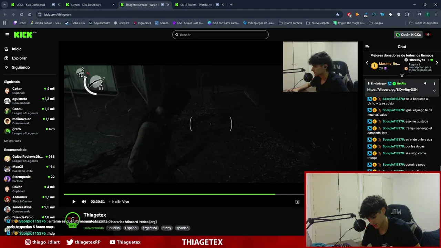Open Coker channel in Siguiendo list

[29, 91]
